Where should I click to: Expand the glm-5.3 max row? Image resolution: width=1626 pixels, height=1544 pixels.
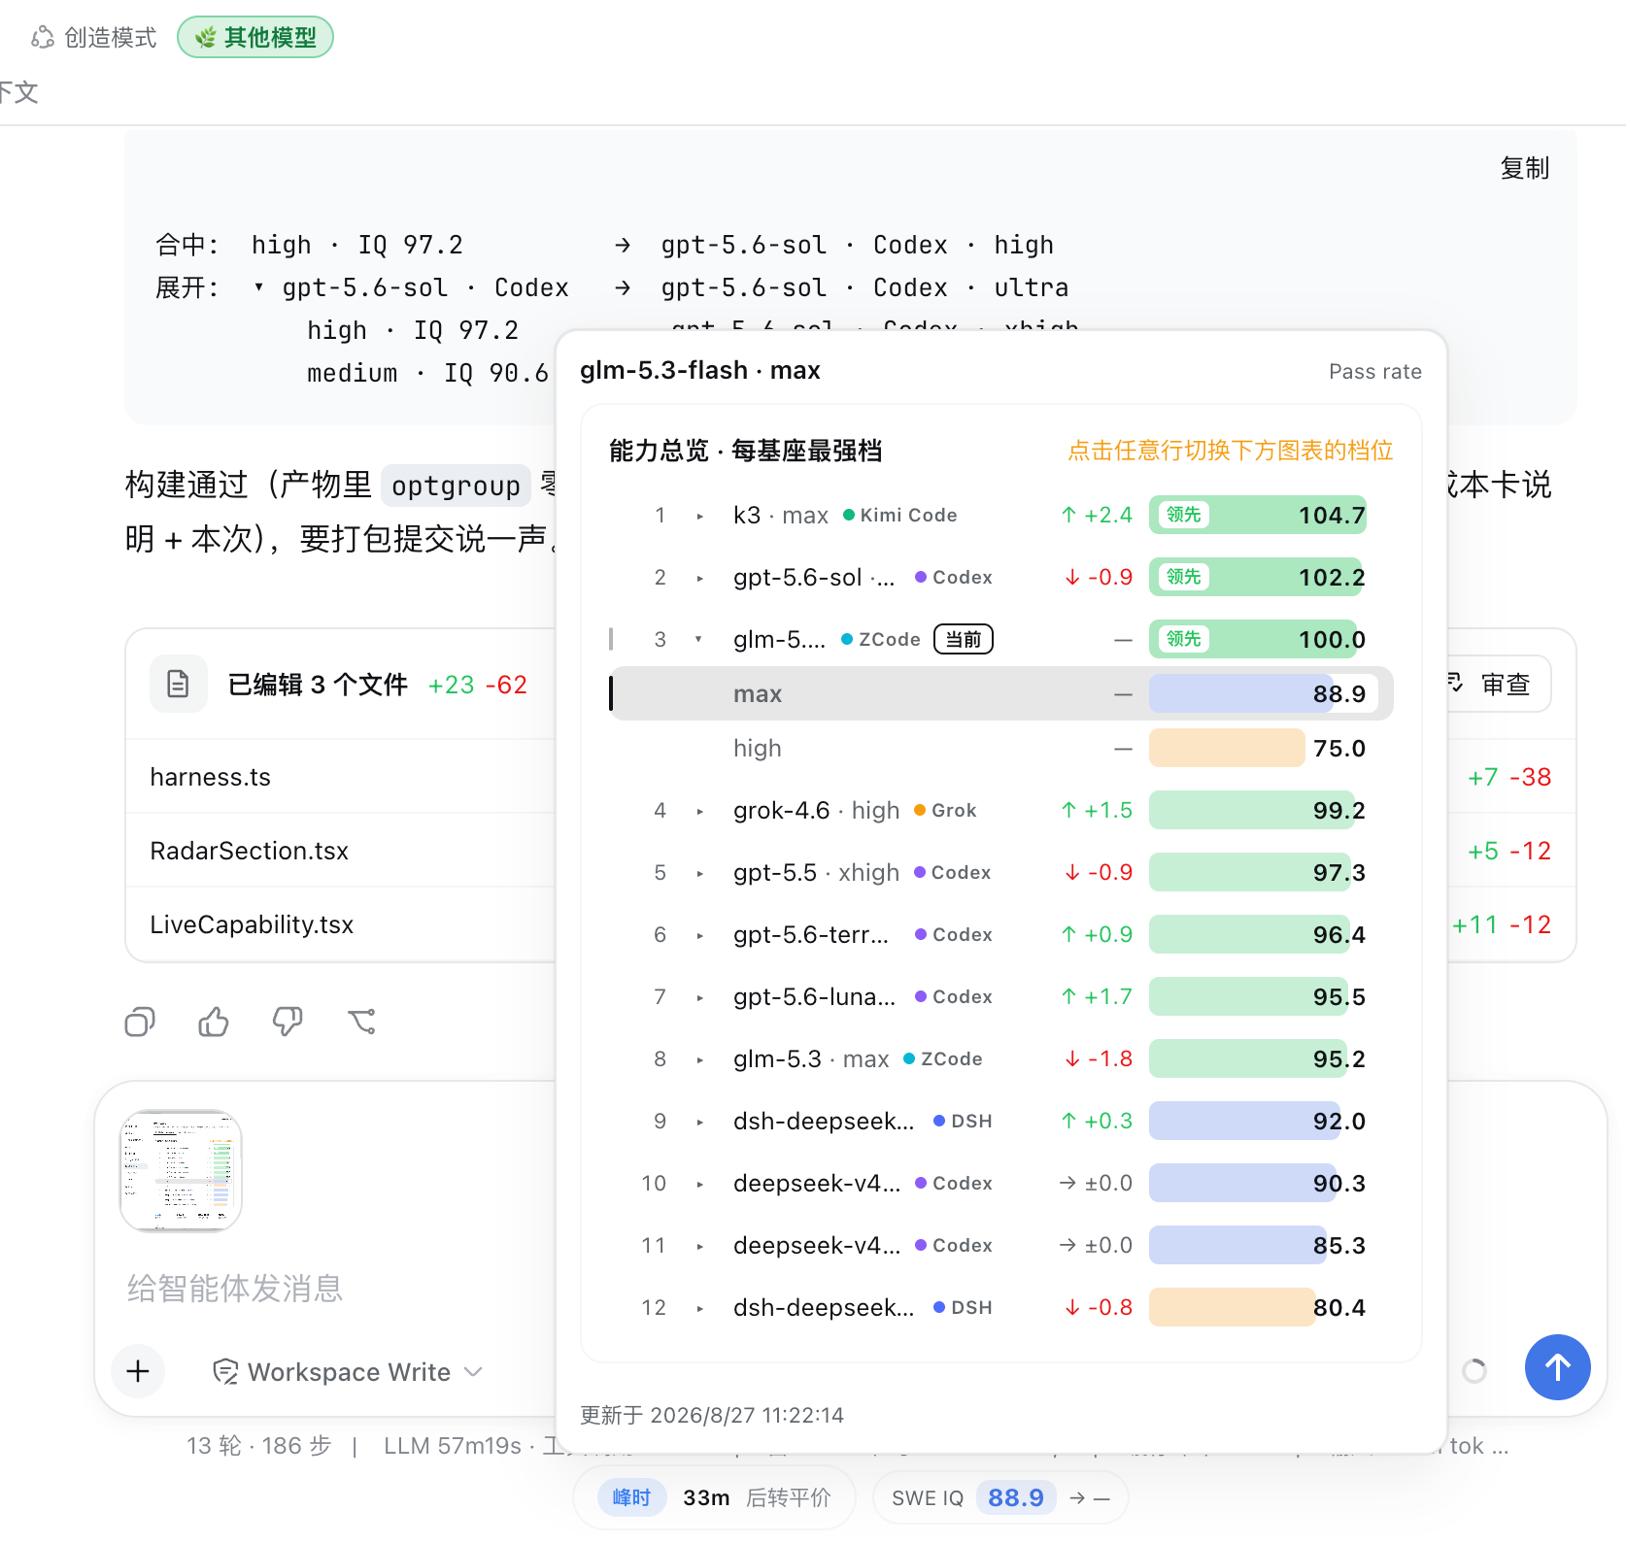click(699, 1059)
